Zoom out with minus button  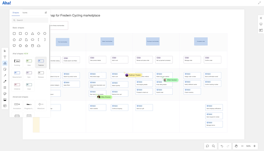pos(242,146)
